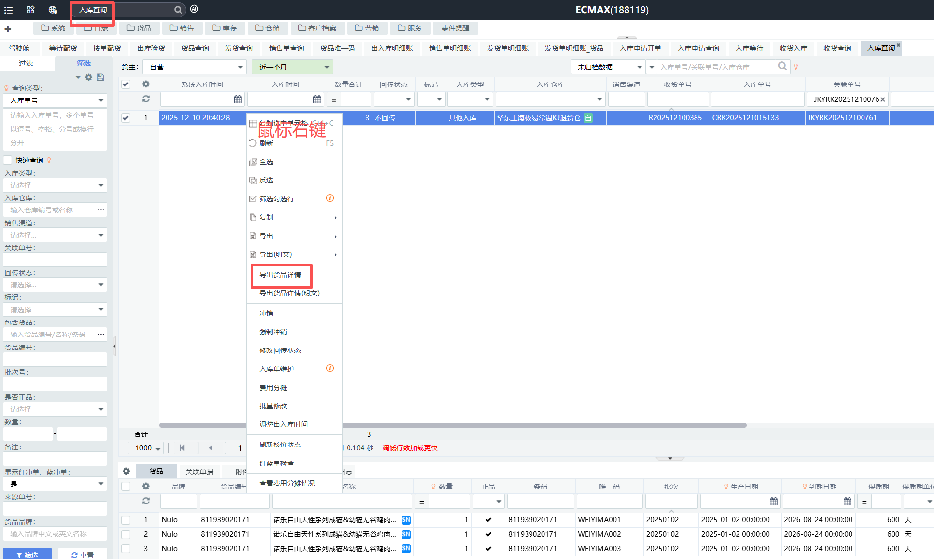Viewport: 934px width, 559px height.
Task: Toggle the main grid select-all checkbox
Action: pos(125,84)
